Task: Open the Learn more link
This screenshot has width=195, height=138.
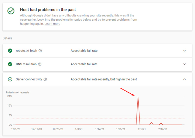Action: tap(52, 24)
